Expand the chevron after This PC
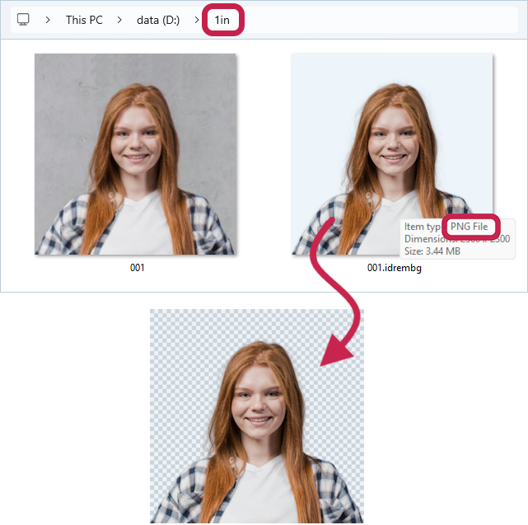 tap(119, 20)
